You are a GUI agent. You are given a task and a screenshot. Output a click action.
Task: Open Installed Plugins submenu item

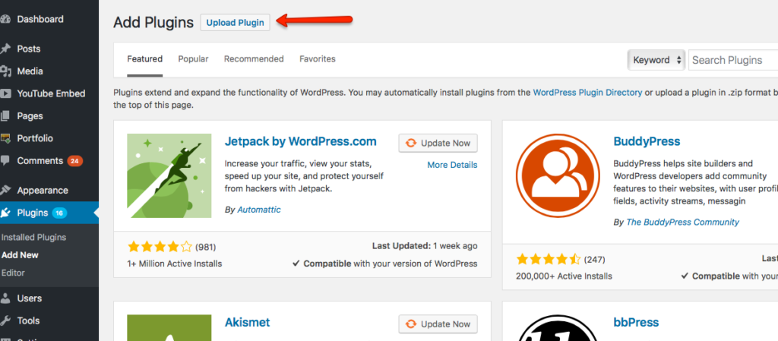[x=33, y=238]
